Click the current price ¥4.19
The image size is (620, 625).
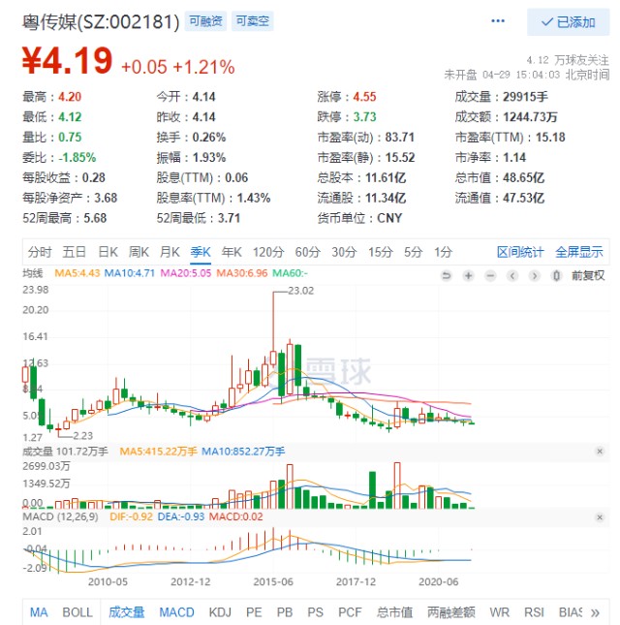coord(67,61)
